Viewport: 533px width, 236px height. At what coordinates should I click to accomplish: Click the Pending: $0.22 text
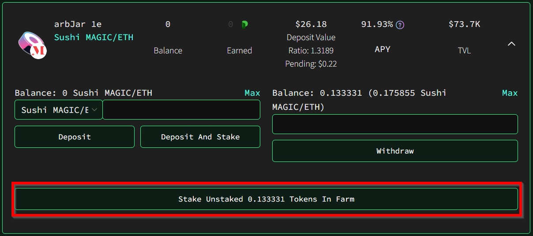pyautogui.click(x=311, y=64)
